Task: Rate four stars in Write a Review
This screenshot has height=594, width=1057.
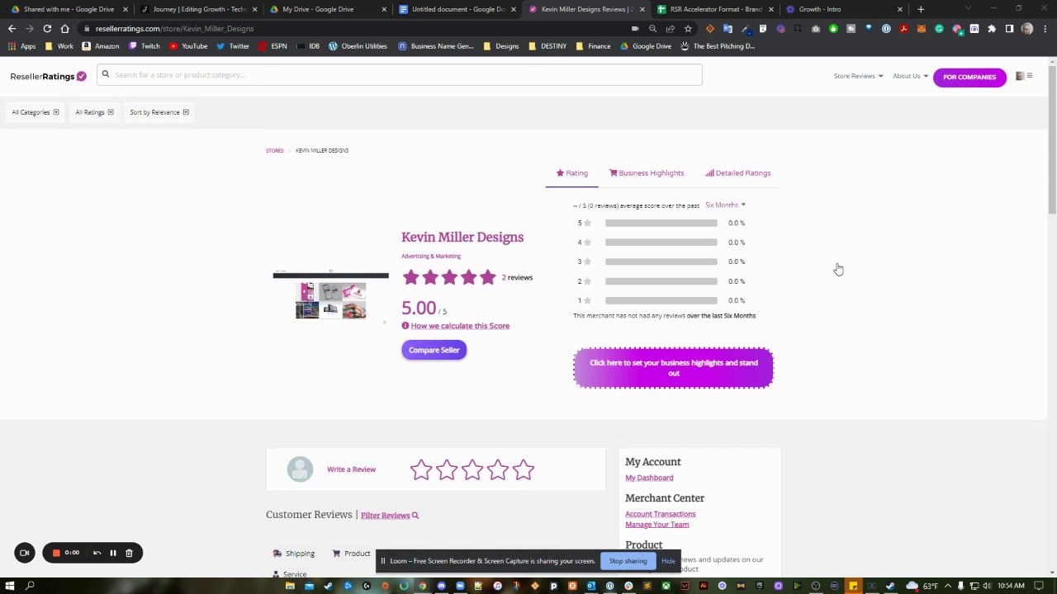Action: click(x=498, y=469)
